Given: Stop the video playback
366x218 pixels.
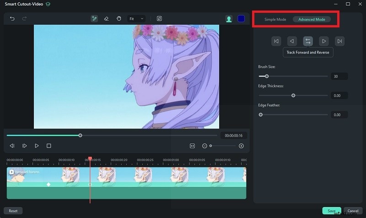Looking at the screenshot, I should 49,146.
